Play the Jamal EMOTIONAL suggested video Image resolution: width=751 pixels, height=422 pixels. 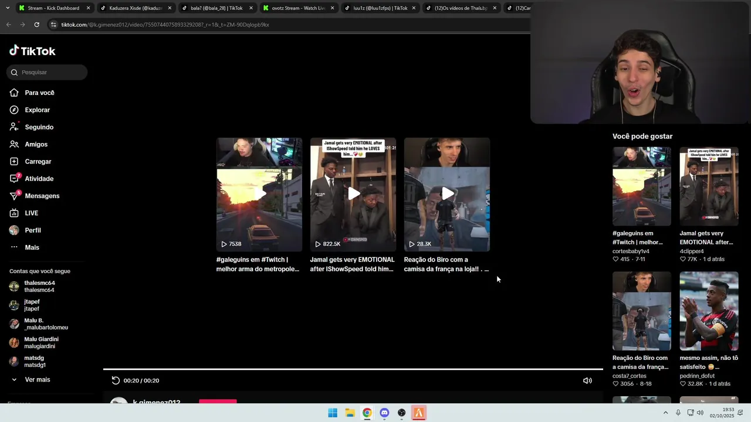point(353,195)
